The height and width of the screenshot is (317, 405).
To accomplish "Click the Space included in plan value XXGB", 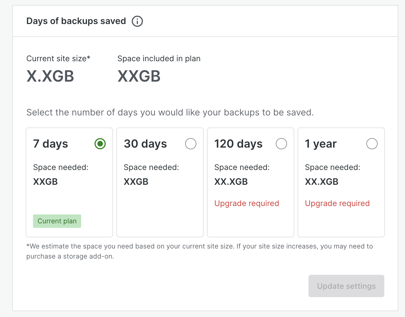I will point(139,76).
